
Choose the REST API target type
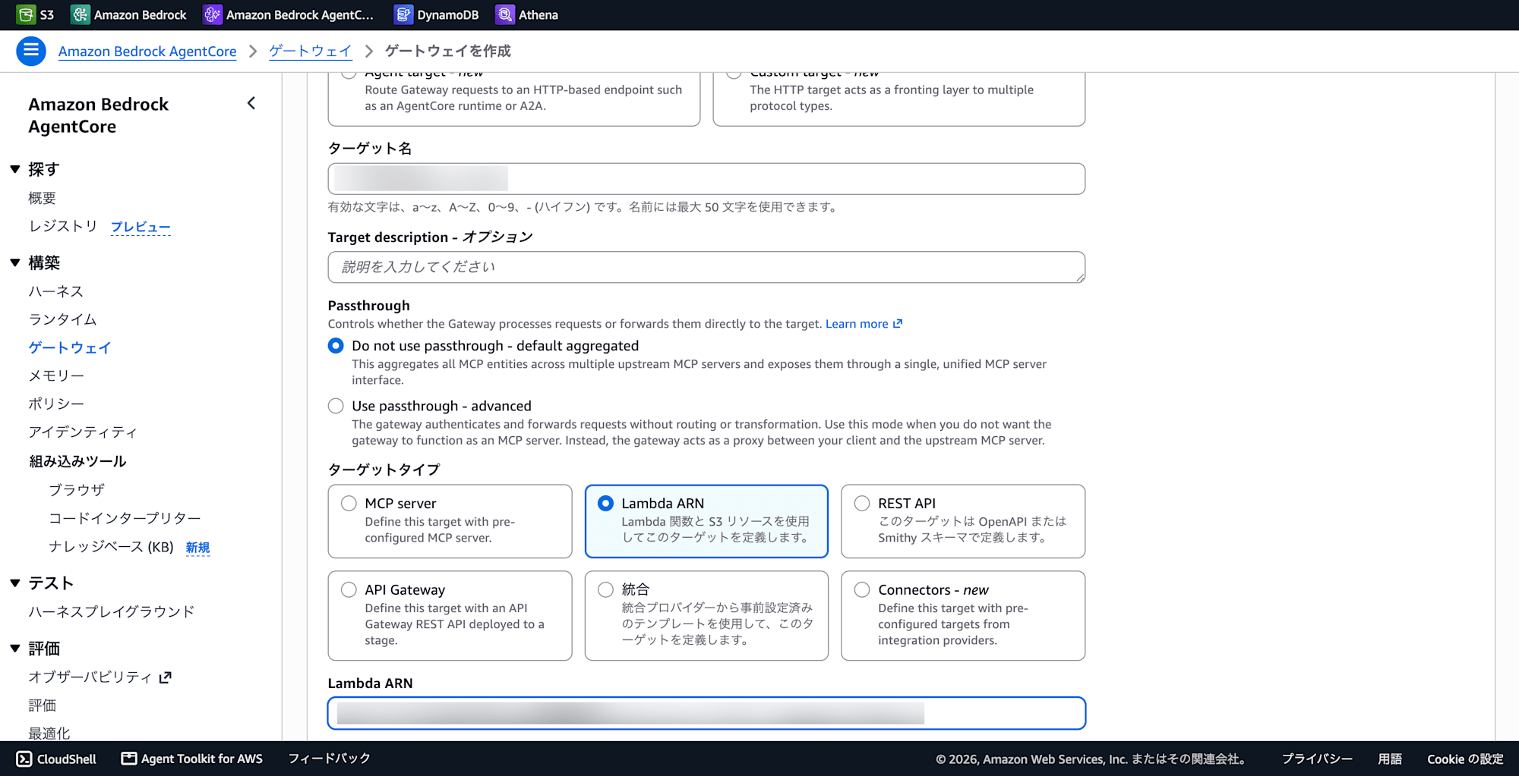click(x=963, y=521)
